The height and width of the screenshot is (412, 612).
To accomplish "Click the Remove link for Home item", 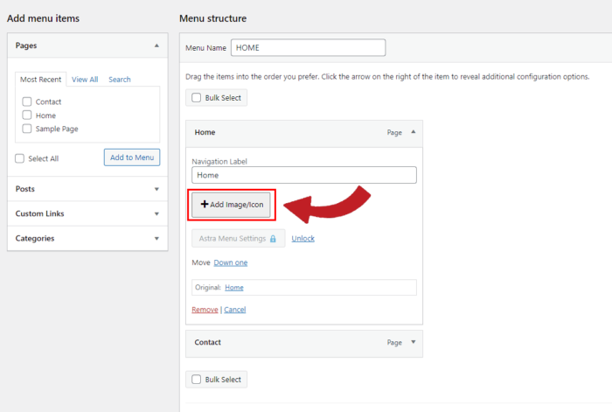I will click(x=205, y=310).
